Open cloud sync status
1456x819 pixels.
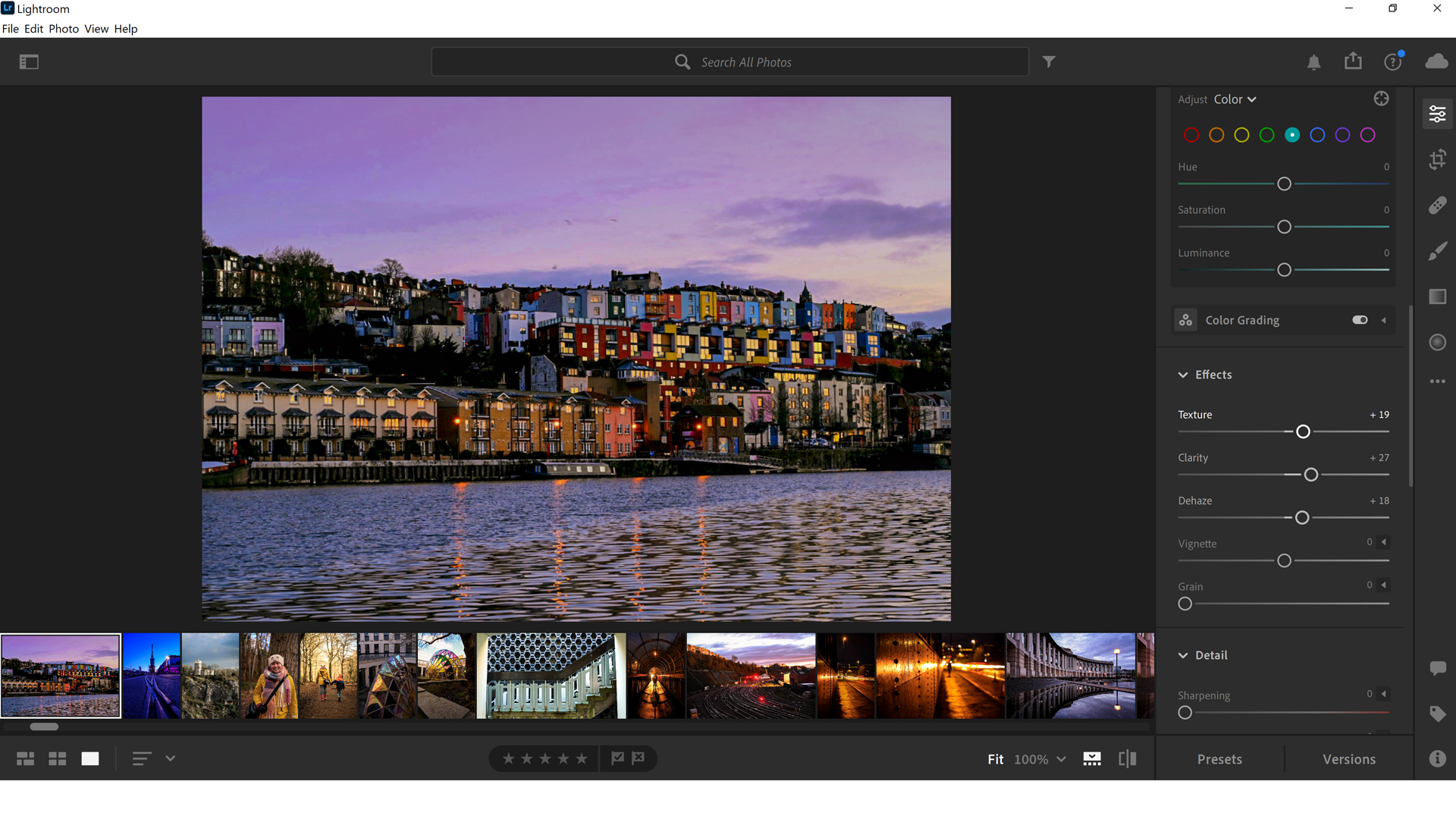[x=1436, y=62]
